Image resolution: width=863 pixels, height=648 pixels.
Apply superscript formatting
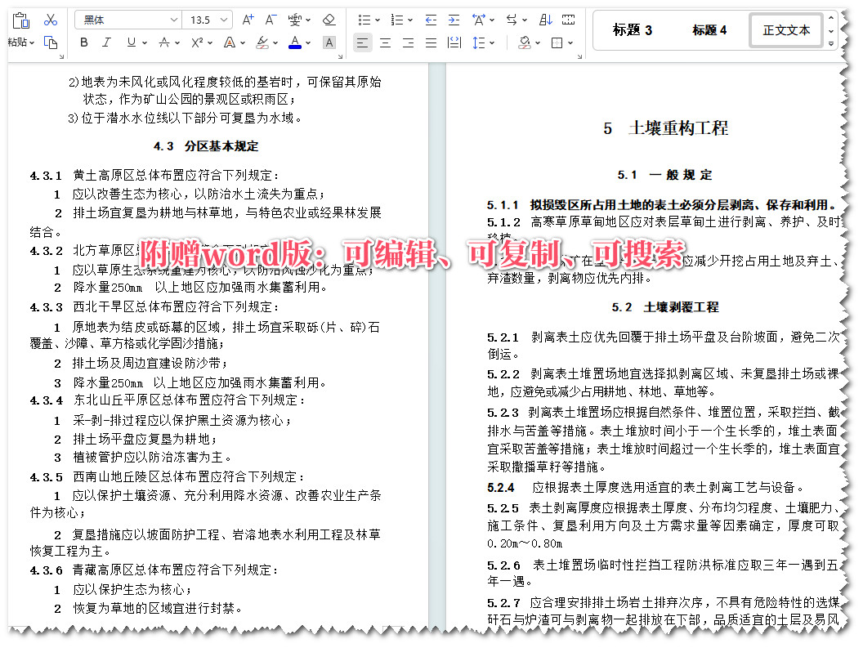[x=196, y=42]
